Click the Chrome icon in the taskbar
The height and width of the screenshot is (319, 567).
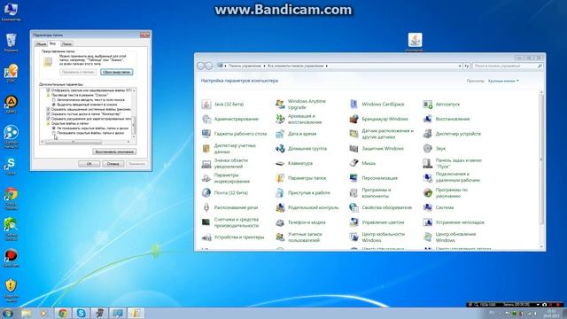63,313
